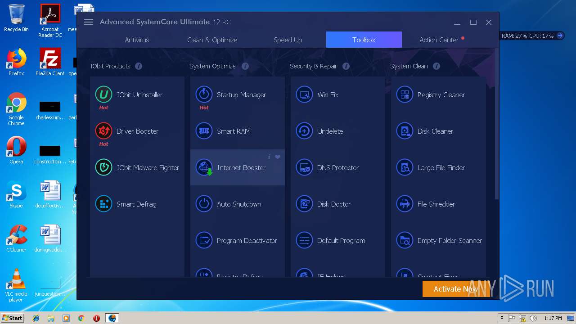Click the volume speaker tray icon
The image size is (576, 324).
(x=533, y=318)
